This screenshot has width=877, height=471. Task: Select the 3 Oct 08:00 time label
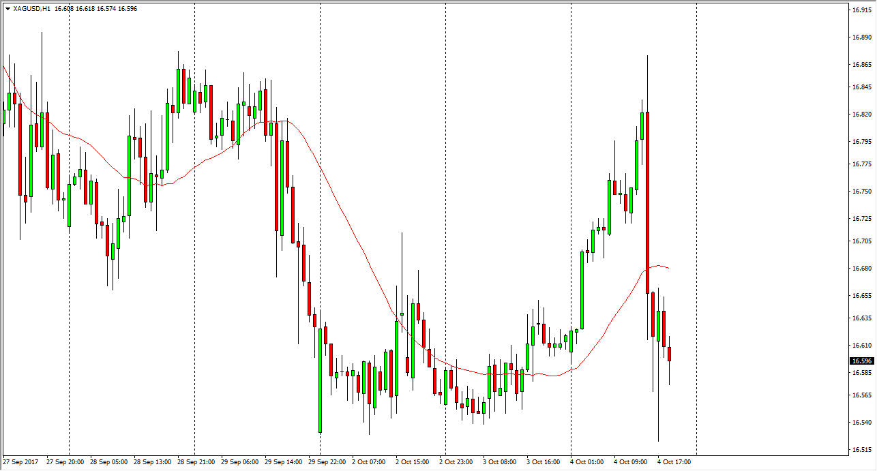pyautogui.click(x=499, y=462)
